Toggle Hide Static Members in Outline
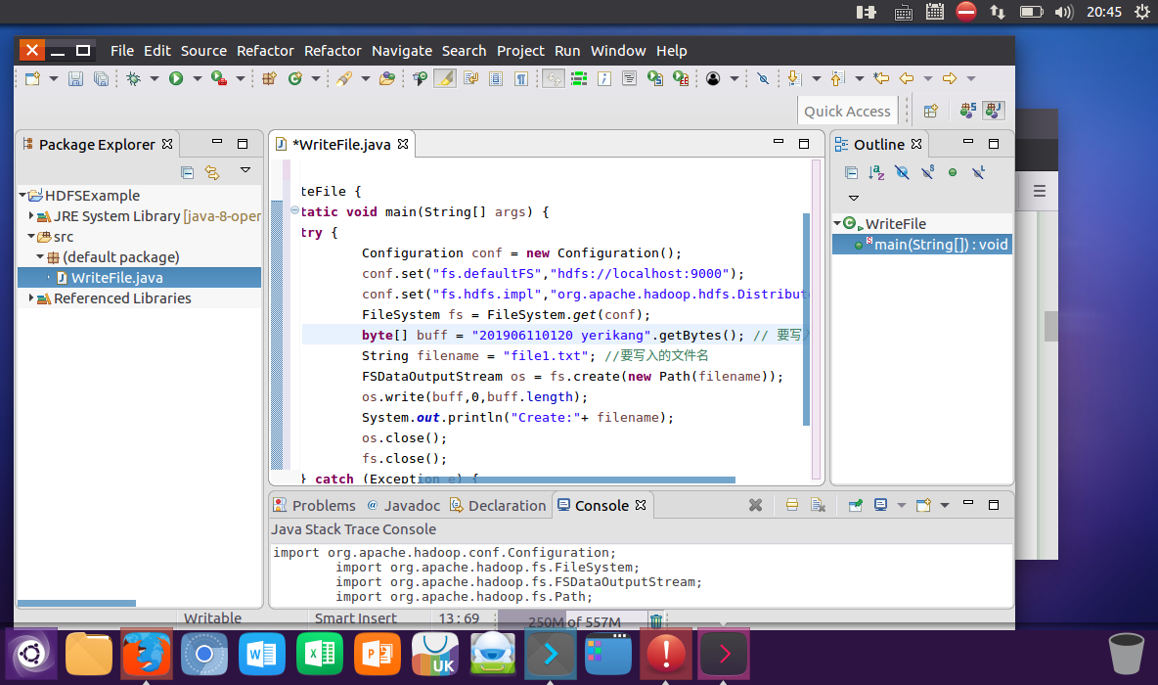 coord(927,173)
